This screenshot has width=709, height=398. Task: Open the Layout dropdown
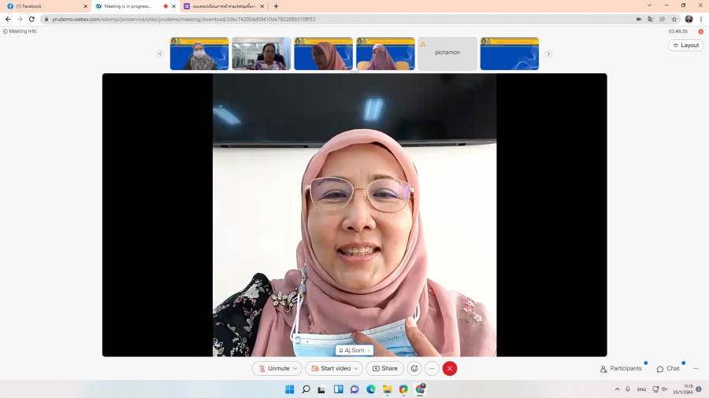(x=685, y=46)
